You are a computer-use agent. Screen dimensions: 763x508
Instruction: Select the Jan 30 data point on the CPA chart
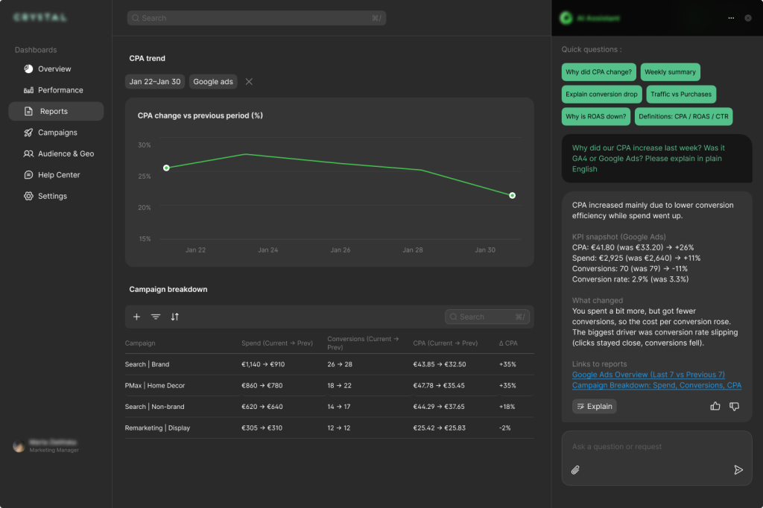512,195
